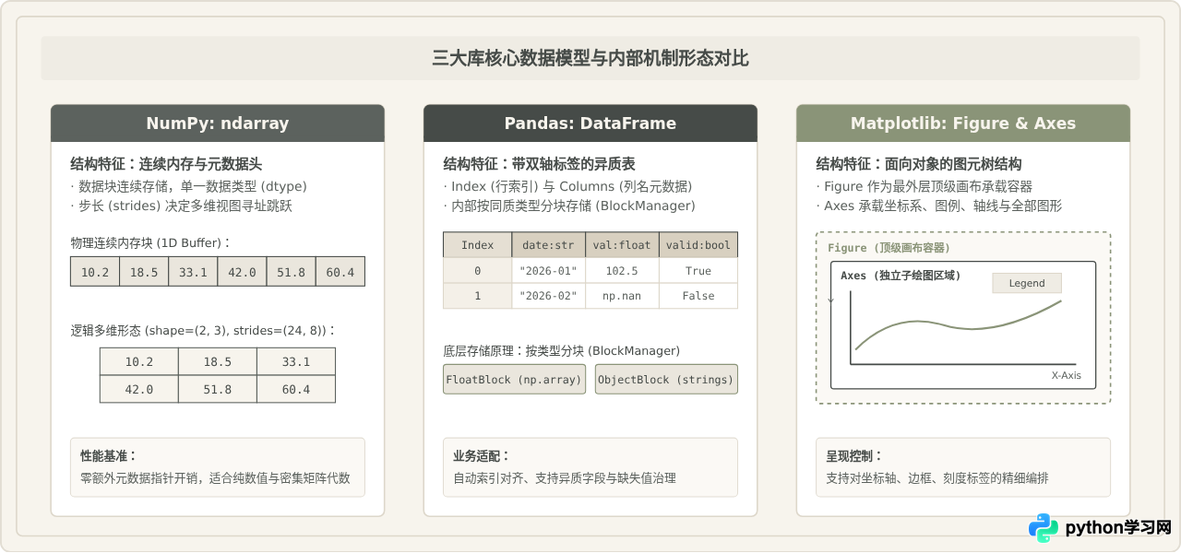Click buffer cell 51.8 in 1D buffer
Viewport: 1181px width, 553px height.
tap(291, 272)
